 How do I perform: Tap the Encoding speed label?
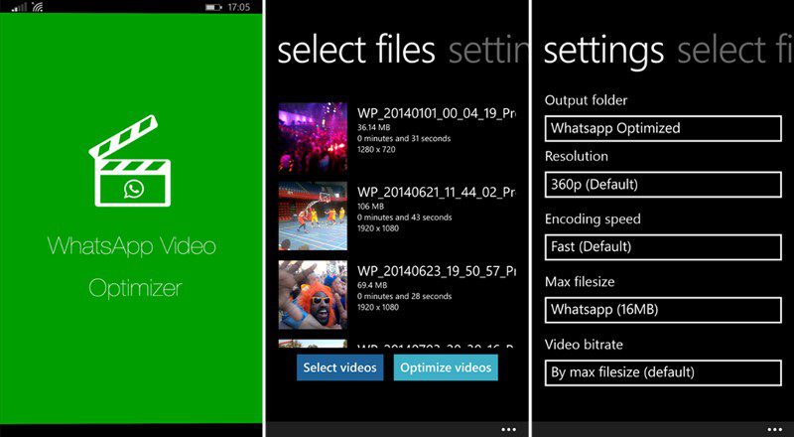(593, 219)
